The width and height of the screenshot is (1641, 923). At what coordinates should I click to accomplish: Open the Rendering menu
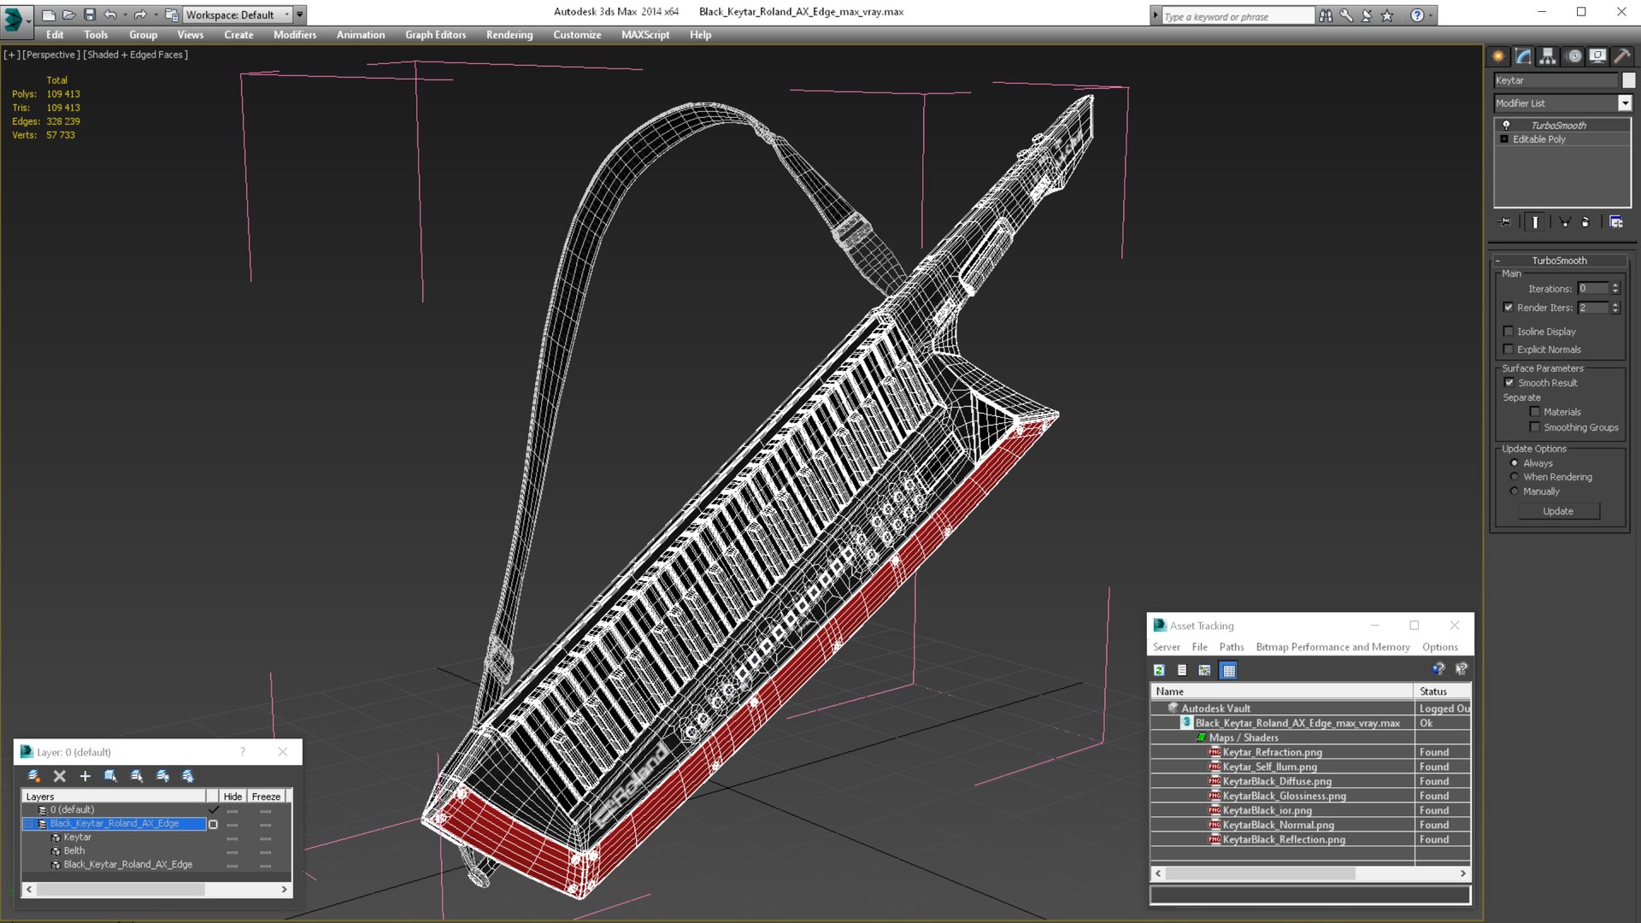(x=509, y=35)
